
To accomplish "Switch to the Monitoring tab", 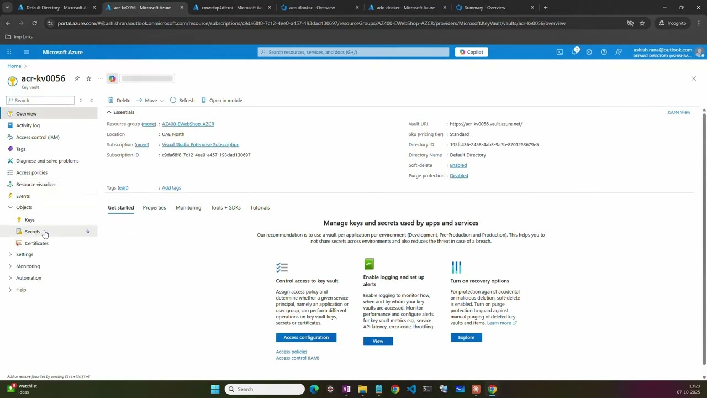I will coord(188,207).
